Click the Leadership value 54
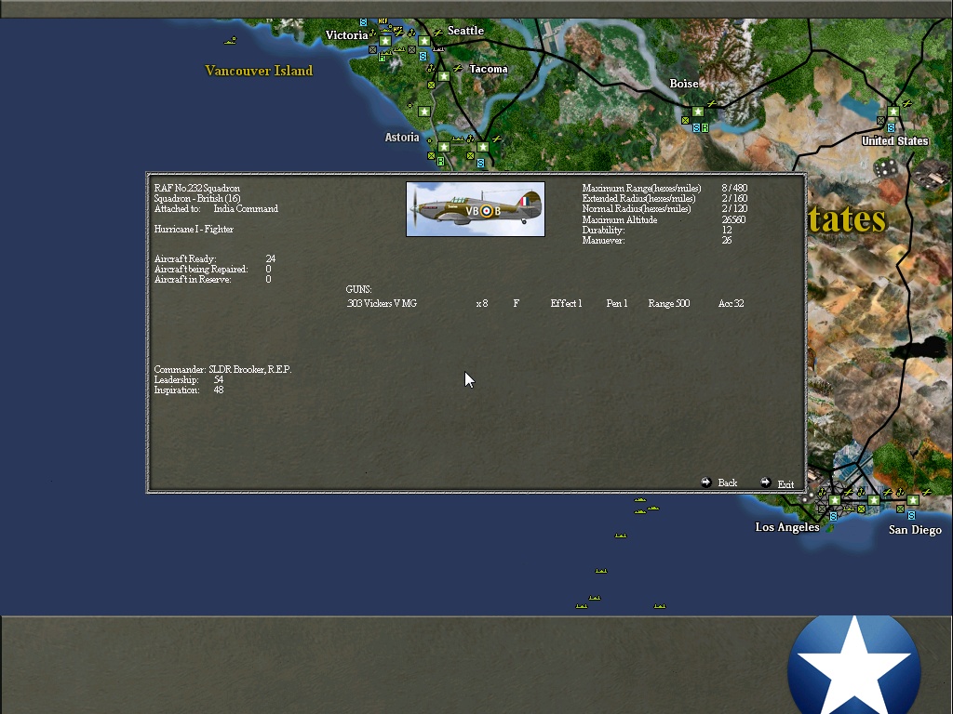The height and width of the screenshot is (714, 953). [218, 379]
